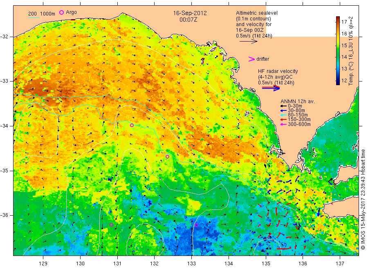Click the '17' tick on the temperature scale
This screenshot has width=368, height=269.
(344, 22)
